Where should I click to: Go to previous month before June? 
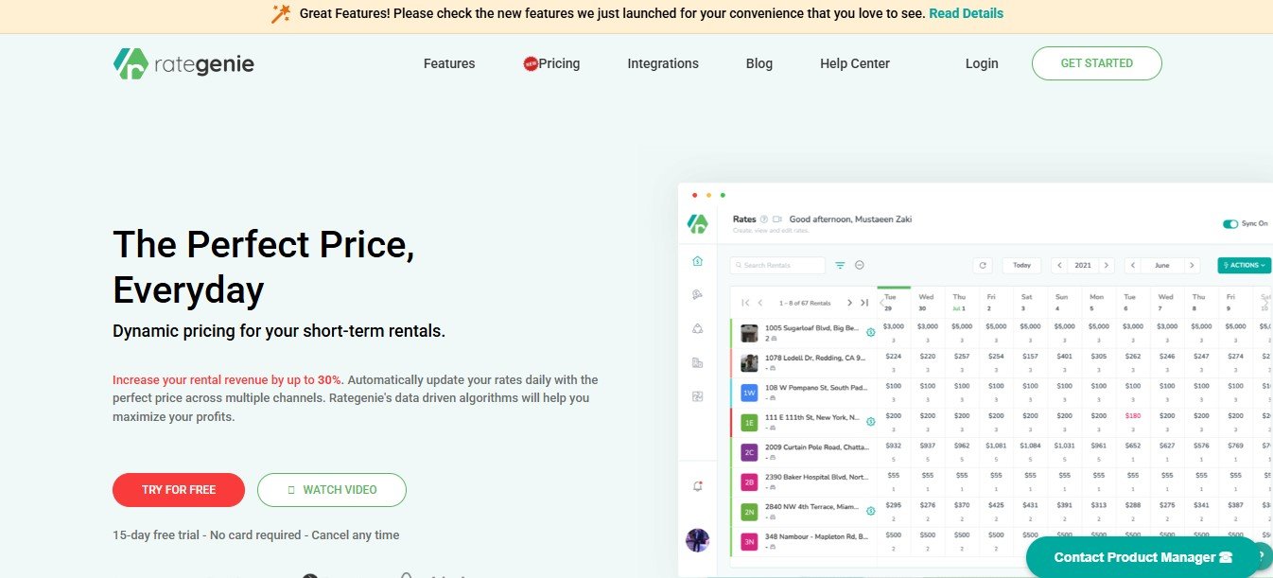coord(1133,266)
